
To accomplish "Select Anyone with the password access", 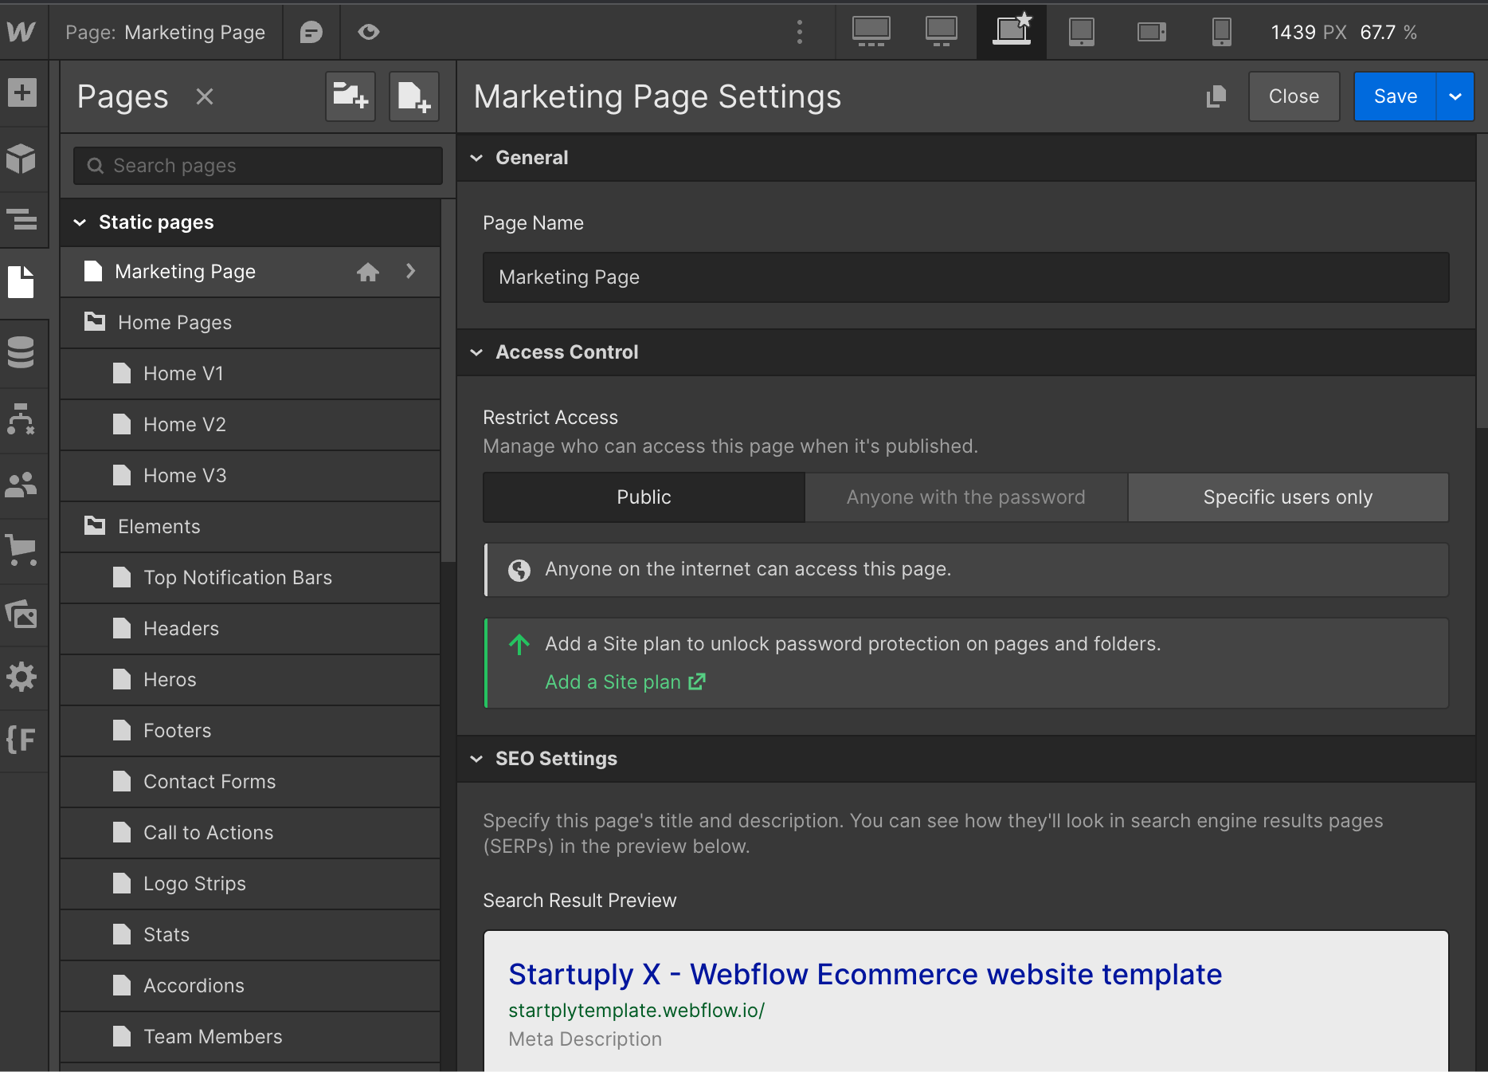I will tap(965, 497).
